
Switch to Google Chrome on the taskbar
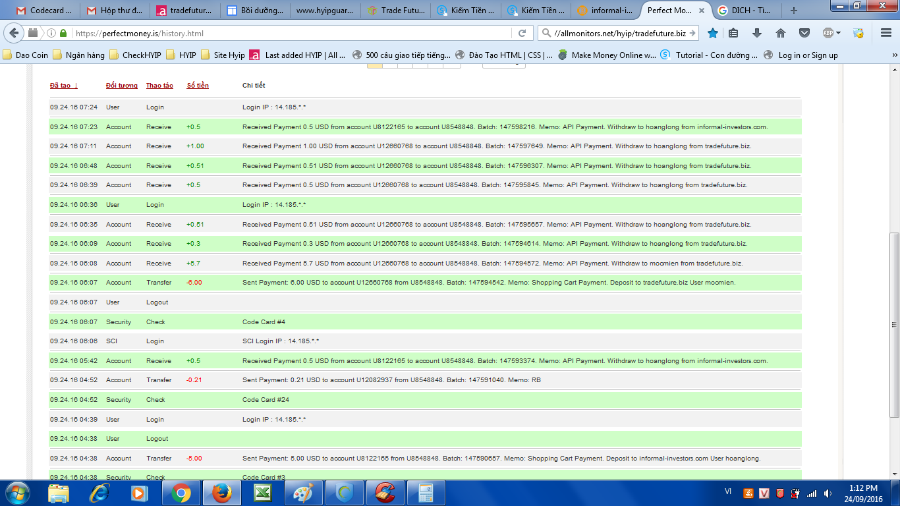(x=181, y=493)
